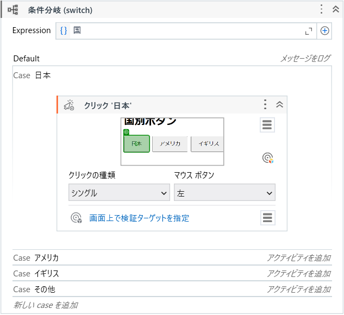The image size is (344, 315).
Task: Add activity to Case その他
Action: click(298, 289)
